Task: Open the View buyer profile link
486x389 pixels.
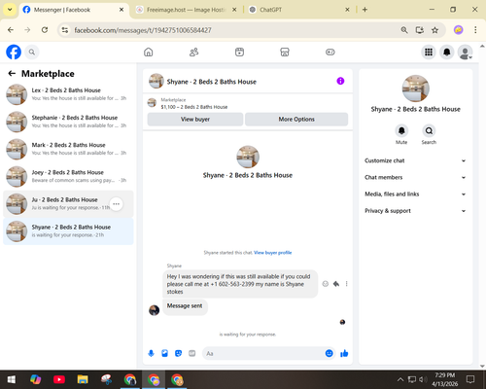Action: point(272,253)
